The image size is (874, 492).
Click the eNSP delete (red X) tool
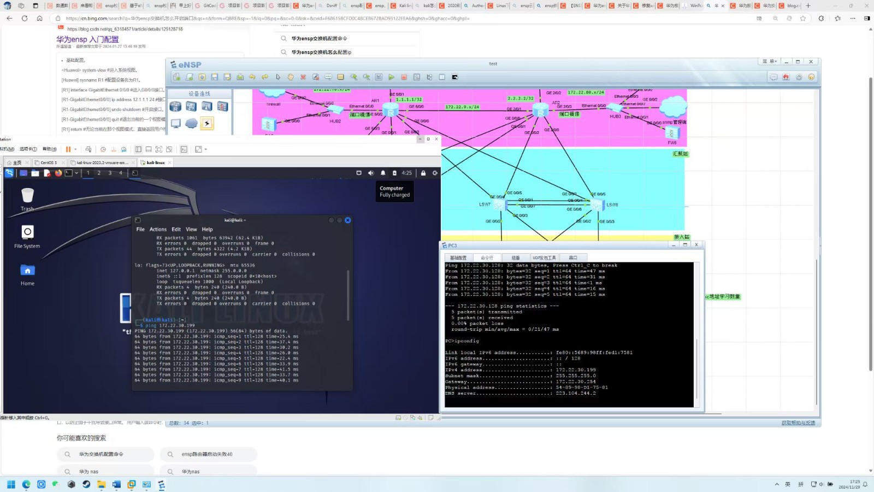[x=303, y=77]
